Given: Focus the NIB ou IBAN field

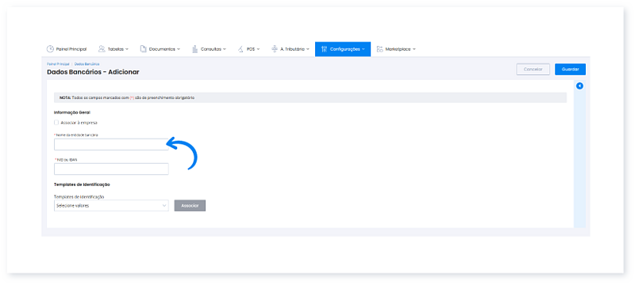Looking at the screenshot, I should 111,169.
